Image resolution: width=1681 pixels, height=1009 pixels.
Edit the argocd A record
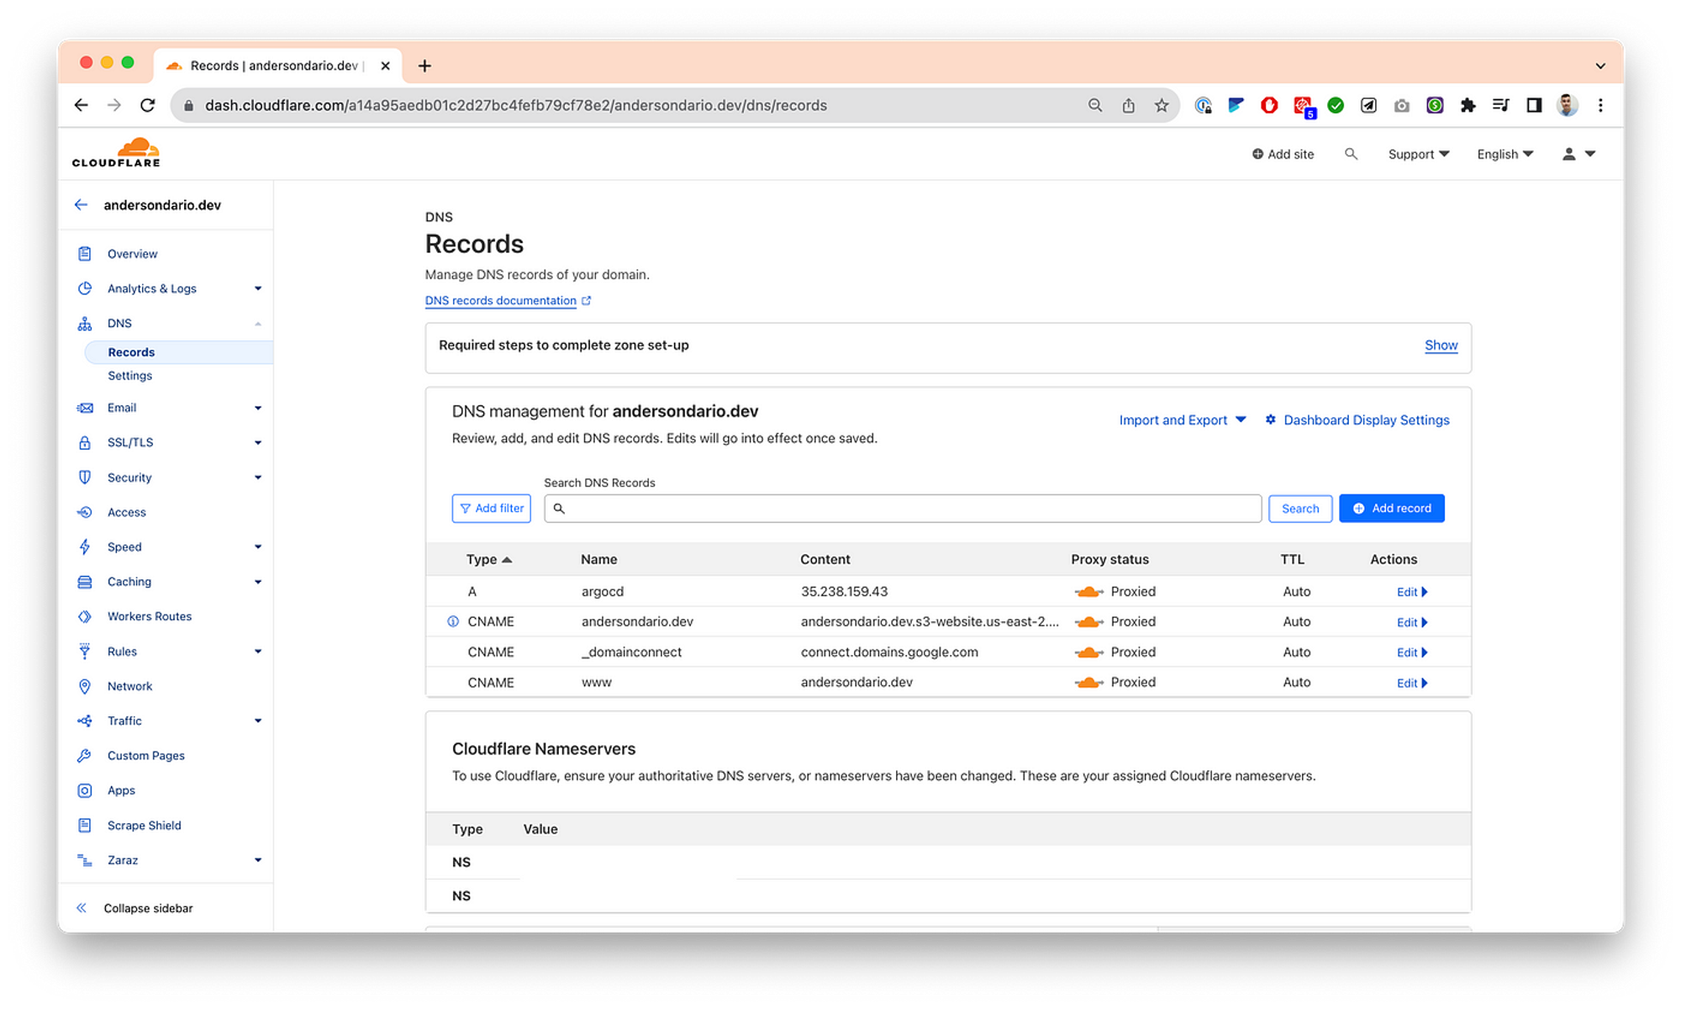(x=1411, y=592)
